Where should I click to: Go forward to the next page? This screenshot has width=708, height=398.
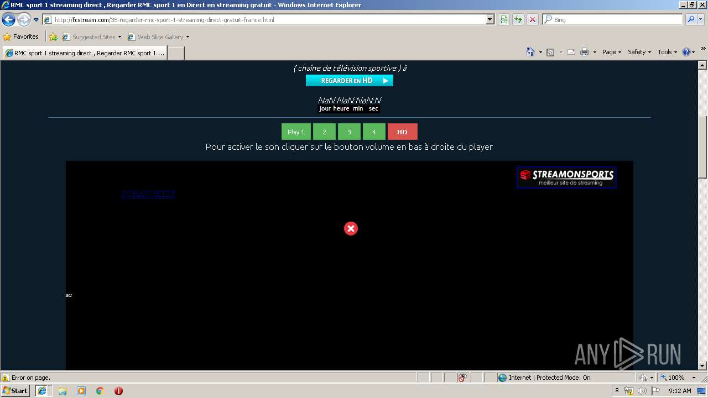tap(24, 20)
